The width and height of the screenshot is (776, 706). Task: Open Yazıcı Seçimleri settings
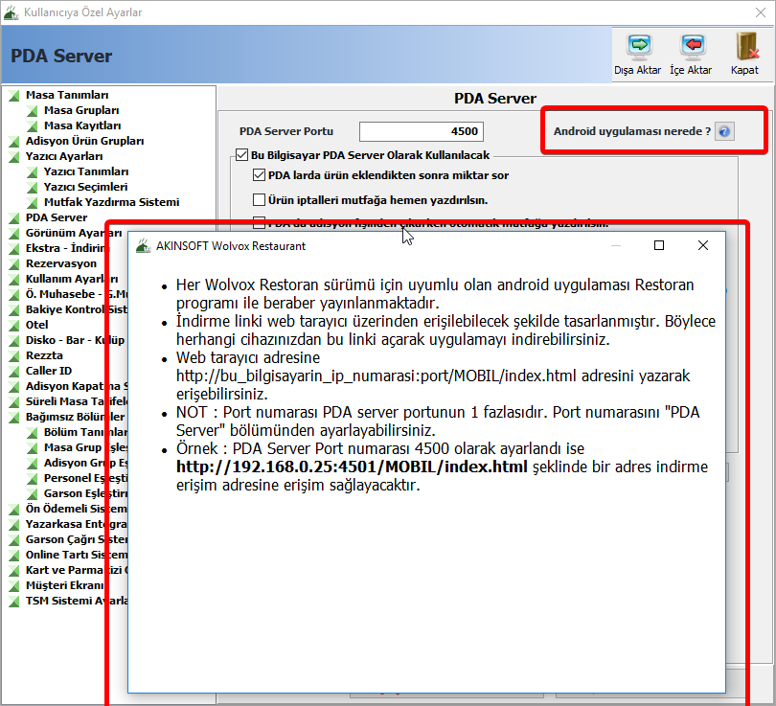click(85, 187)
